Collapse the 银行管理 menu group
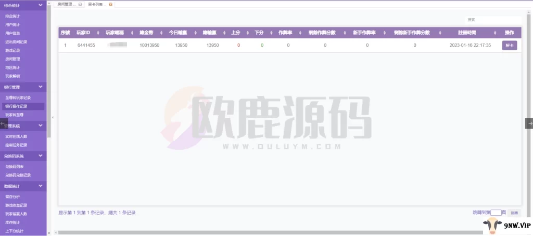The image size is (533, 236). 41,87
